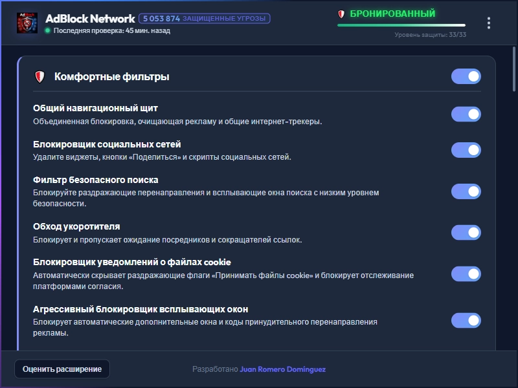
Task: Click the Оценить расширение button
Action: click(62, 369)
